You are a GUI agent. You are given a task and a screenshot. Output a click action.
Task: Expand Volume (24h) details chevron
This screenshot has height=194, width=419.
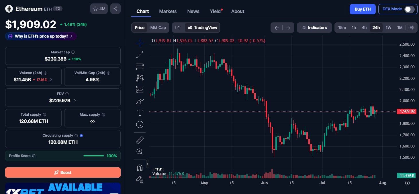click(51, 80)
